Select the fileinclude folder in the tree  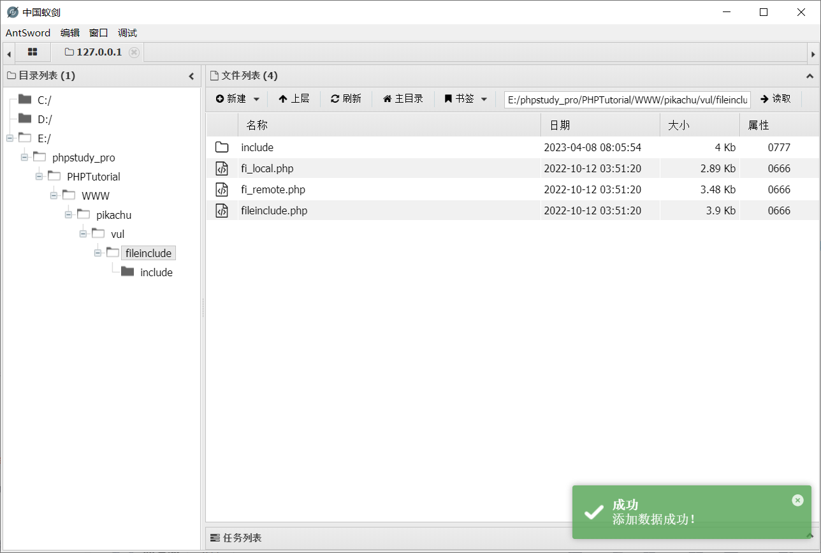[x=149, y=253]
